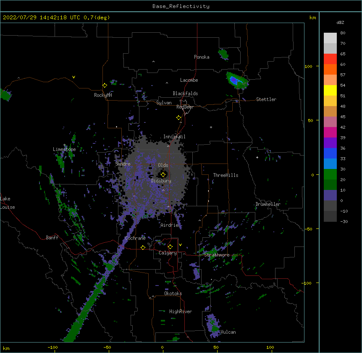Screen dimensions: 362x353
Task: Pick the purple 36-39 dBZ legend swatch
Action: pos(330,143)
